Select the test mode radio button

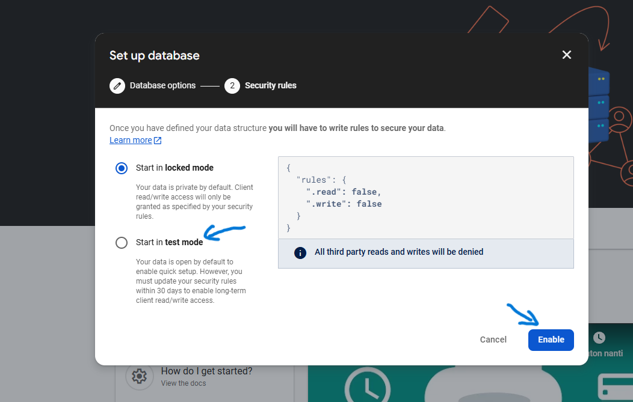pyautogui.click(x=122, y=243)
